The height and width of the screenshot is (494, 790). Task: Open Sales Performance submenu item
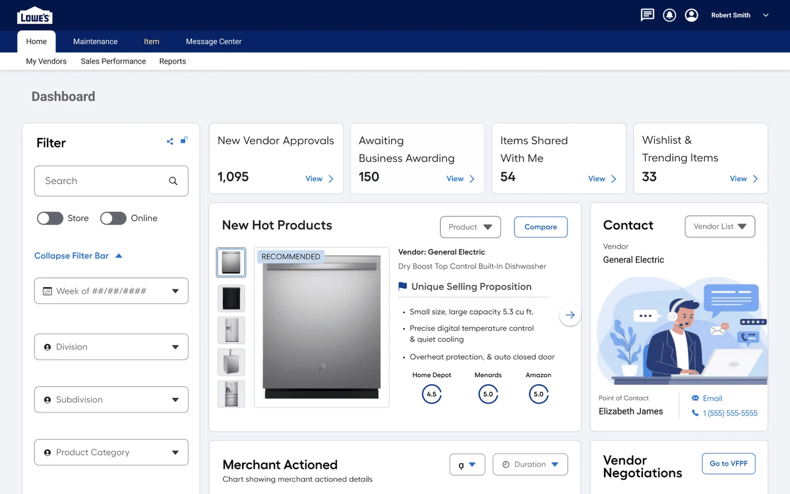(113, 61)
